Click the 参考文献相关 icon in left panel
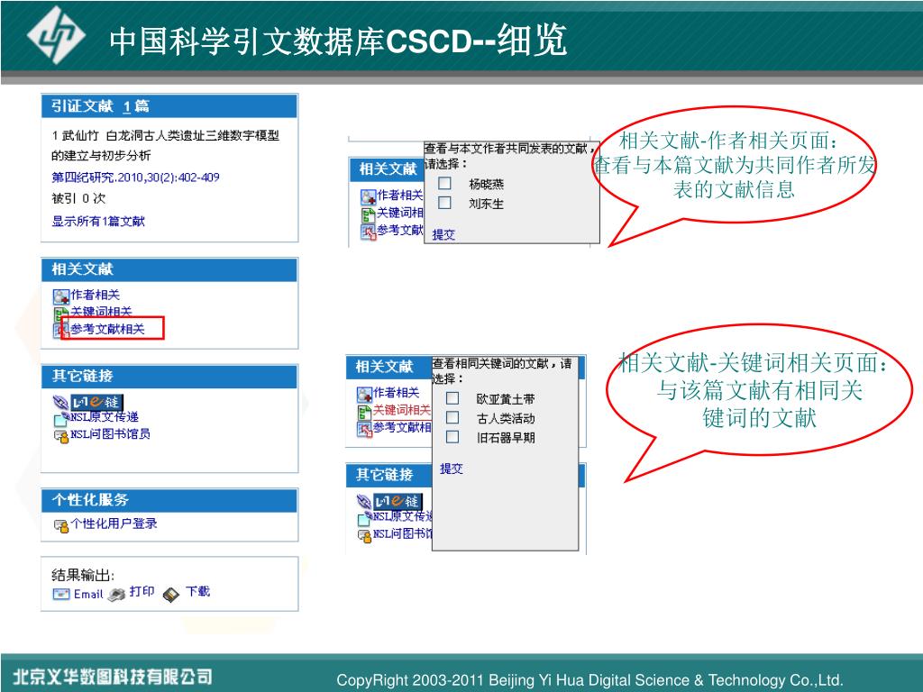The image size is (923, 692). [x=60, y=330]
